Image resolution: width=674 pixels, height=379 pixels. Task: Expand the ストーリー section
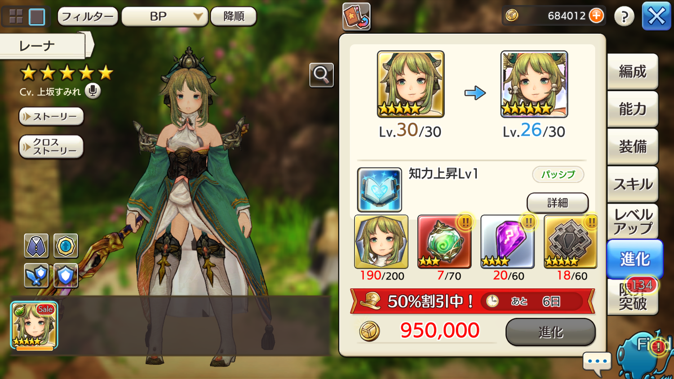[x=51, y=116]
